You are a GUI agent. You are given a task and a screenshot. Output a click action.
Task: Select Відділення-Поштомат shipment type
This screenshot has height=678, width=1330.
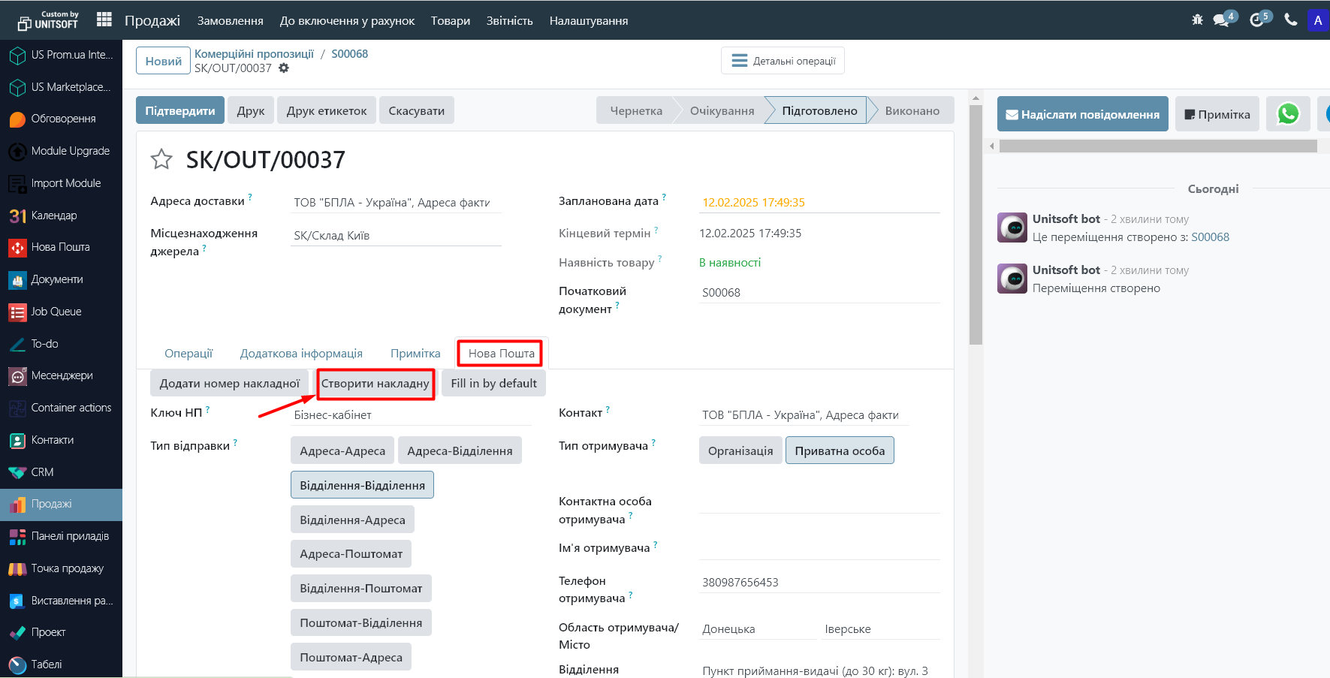coord(360,588)
